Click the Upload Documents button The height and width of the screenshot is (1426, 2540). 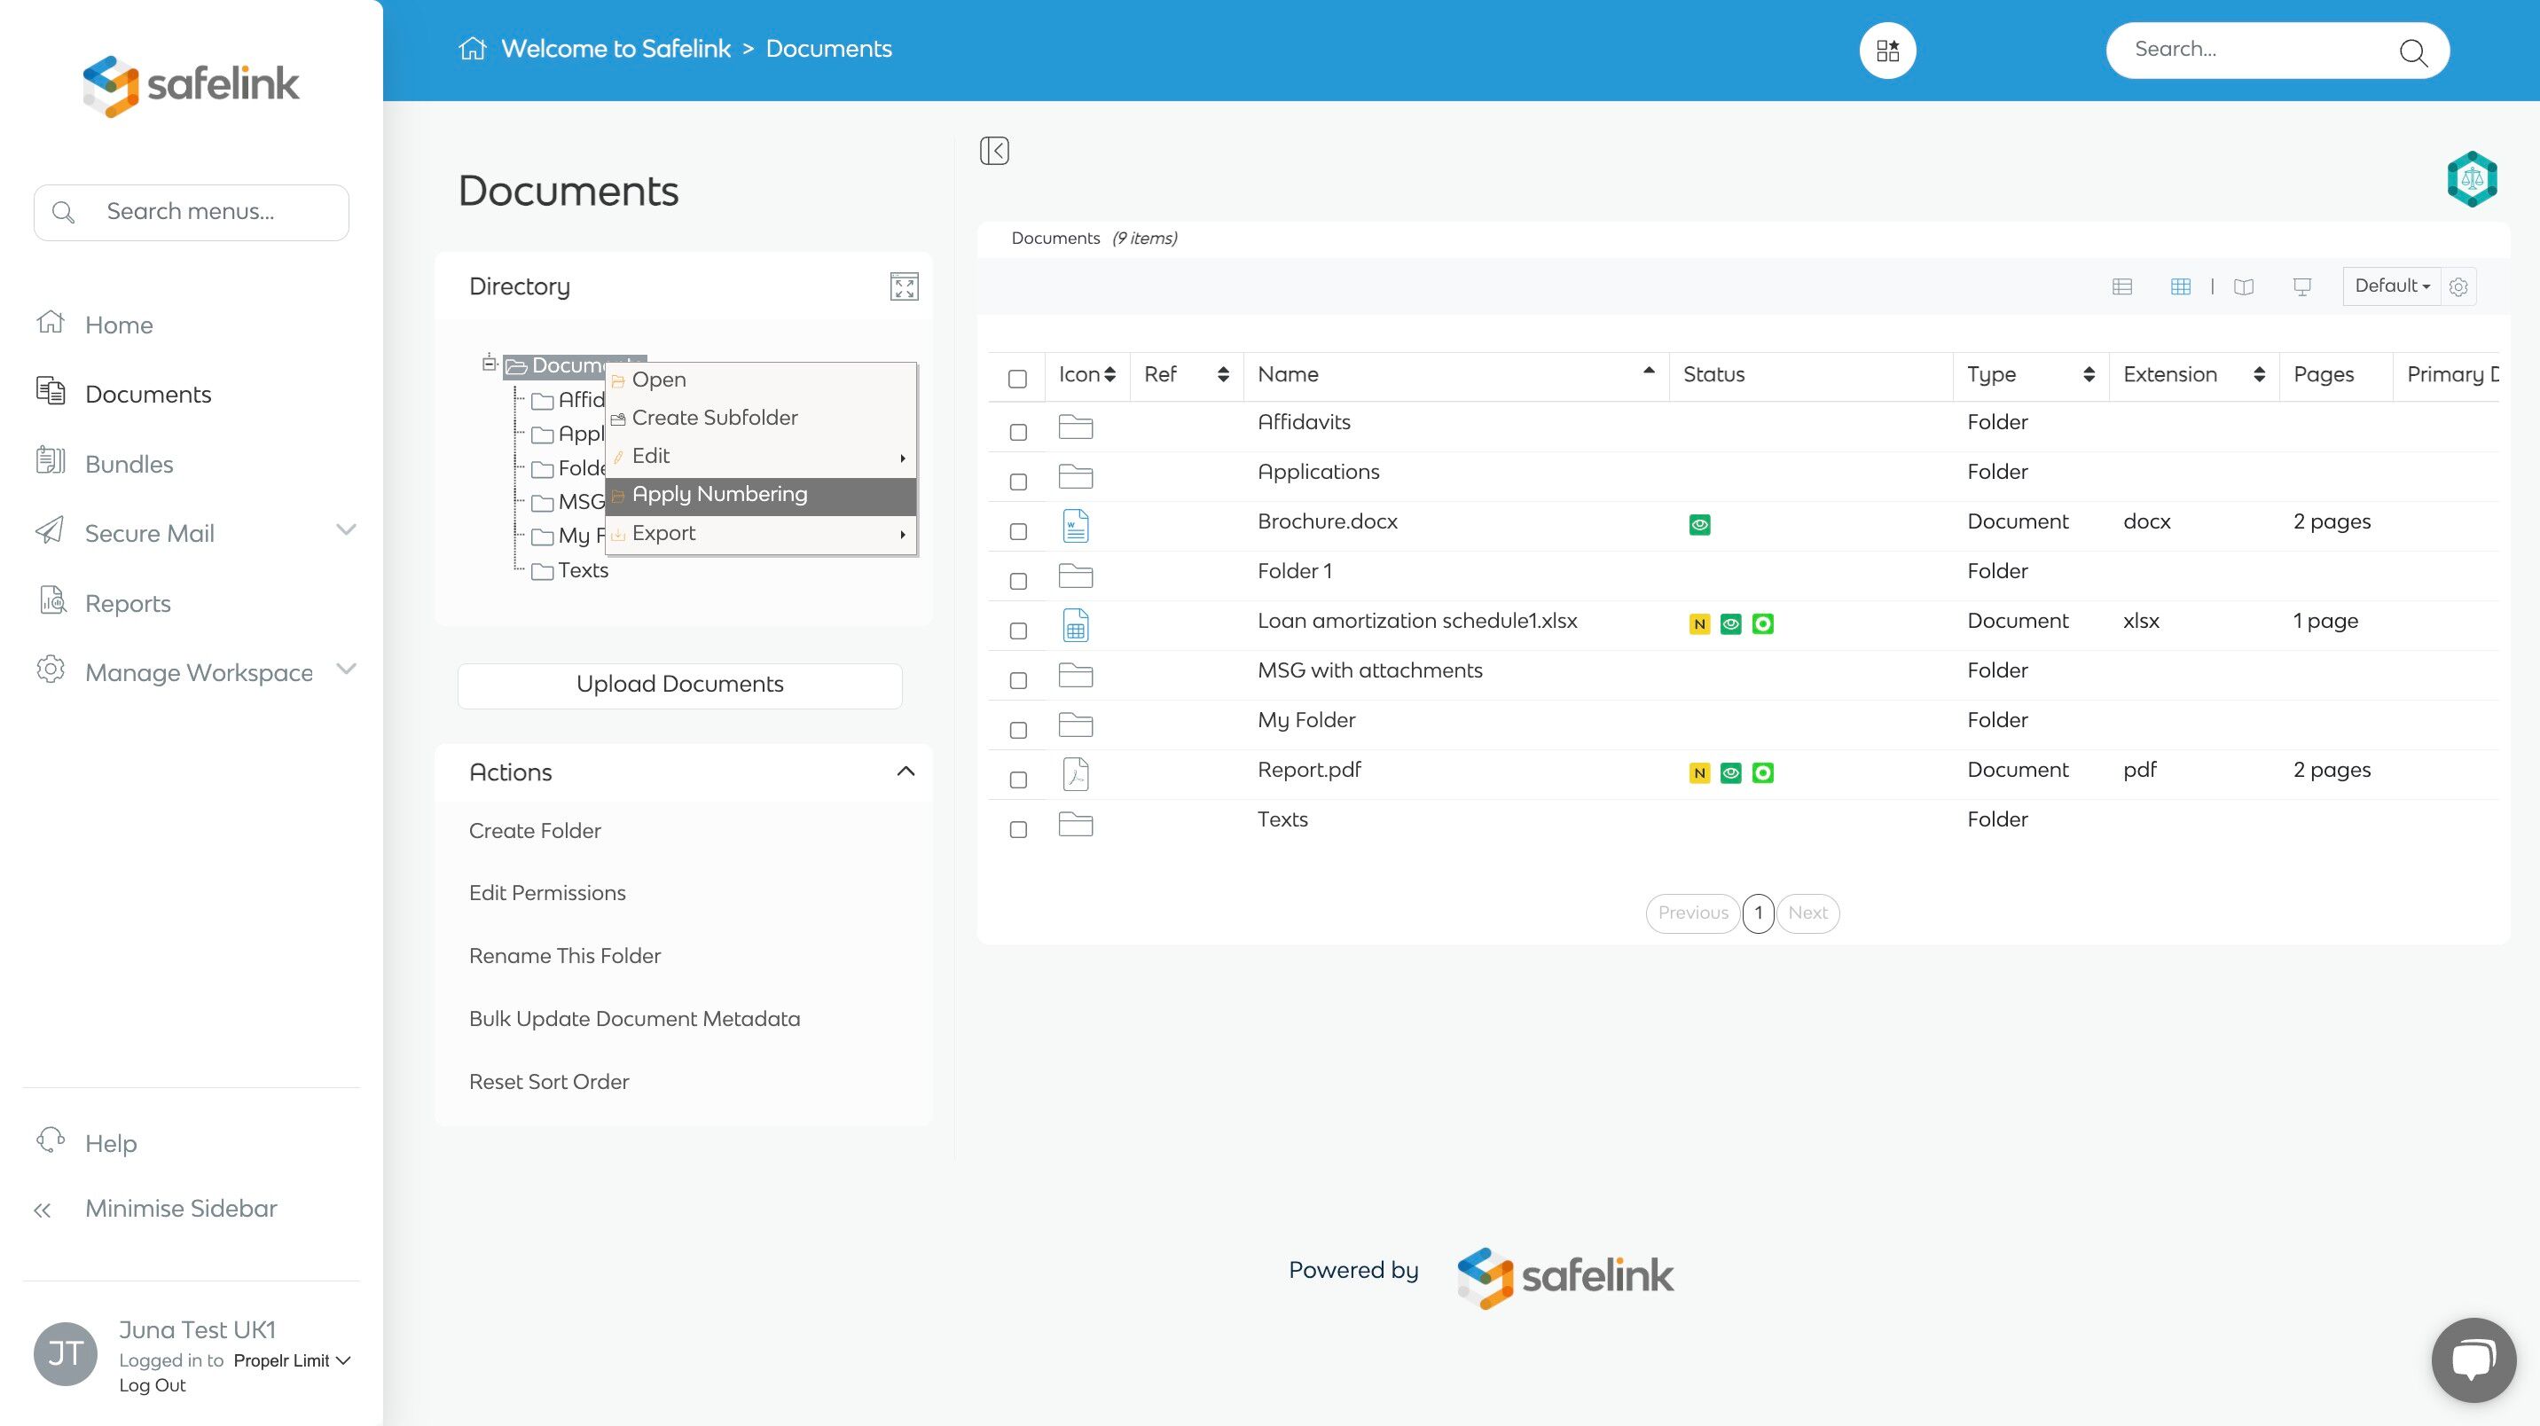679,685
